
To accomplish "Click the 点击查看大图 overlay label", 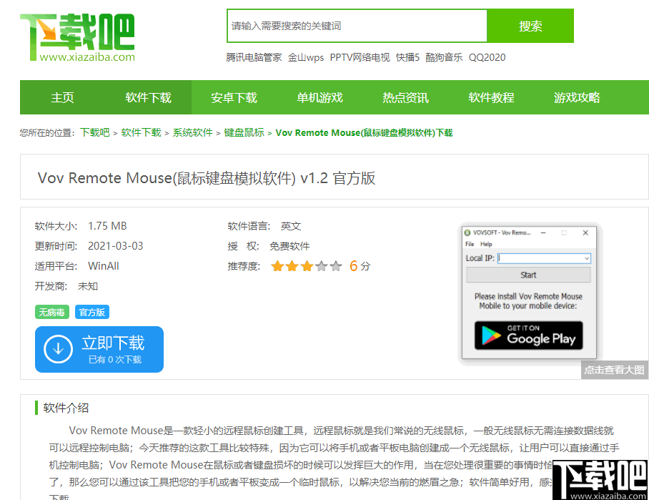I will [x=614, y=370].
